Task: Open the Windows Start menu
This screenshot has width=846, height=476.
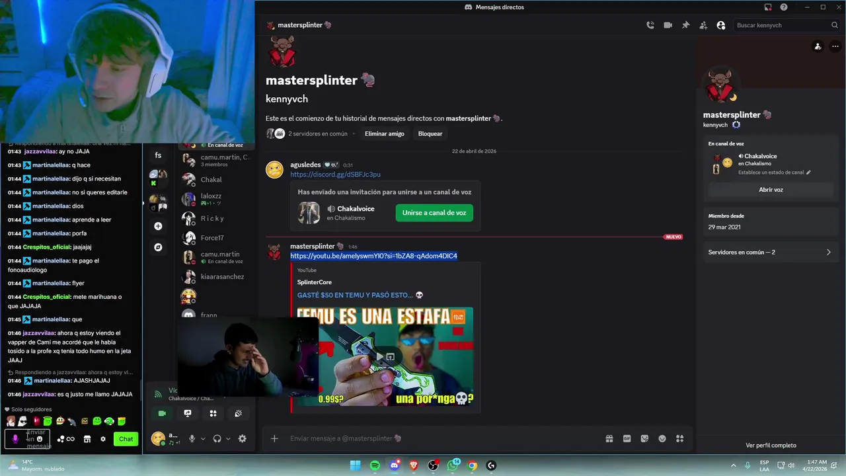Action: (355, 465)
